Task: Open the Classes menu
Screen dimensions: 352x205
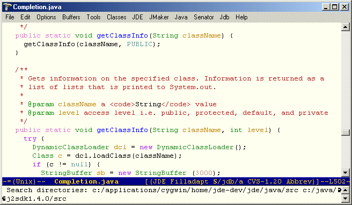Action: 116,17
